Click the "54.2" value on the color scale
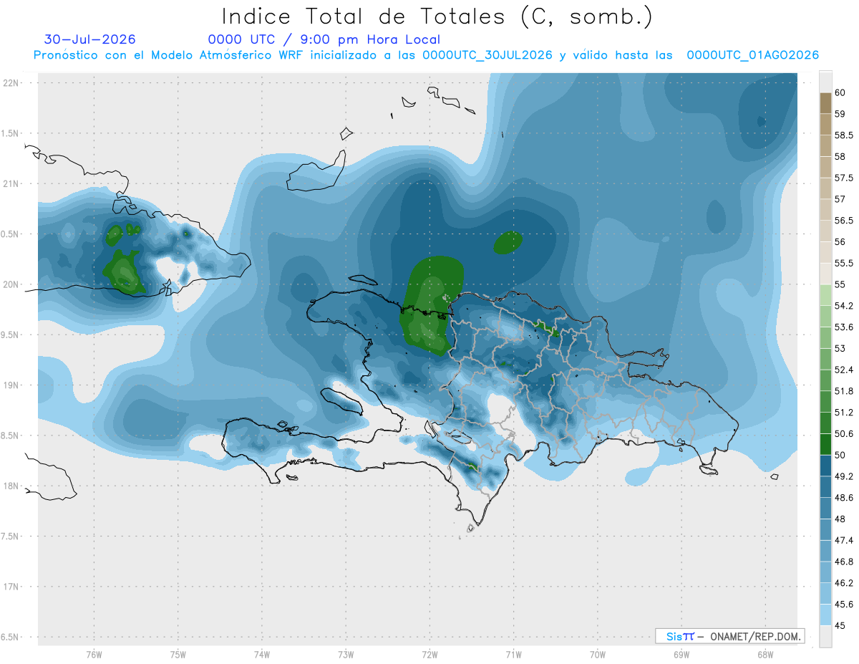Screen dimensions: 859x664 click(844, 306)
